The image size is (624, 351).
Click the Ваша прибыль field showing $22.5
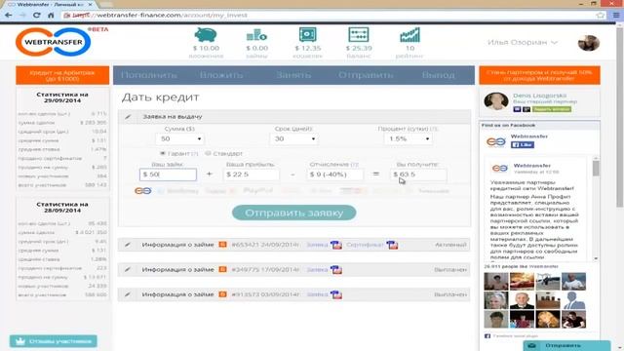click(x=252, y=175)
